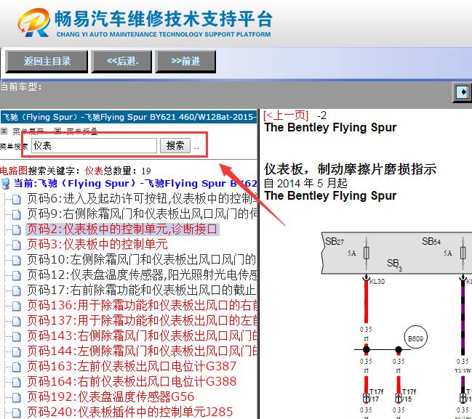Viewport: 472px width, 419px height.
Task: Select tree root 当前:飞驰(Flying Spur)
Action: (x=135, y=184)
